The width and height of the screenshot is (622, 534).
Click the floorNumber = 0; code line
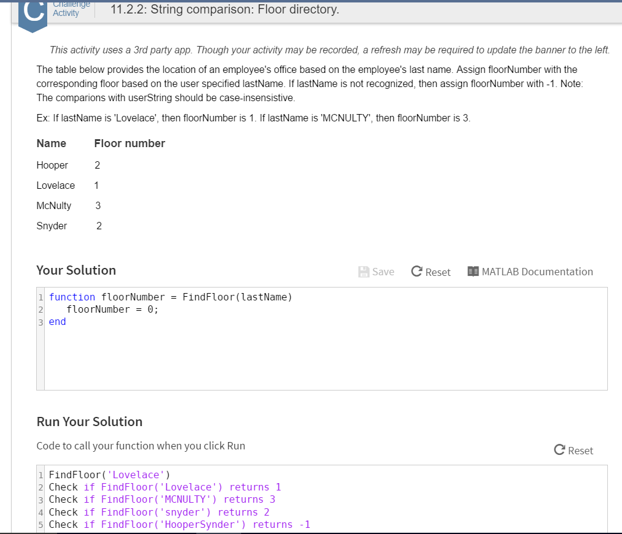(x=112, y=310)
